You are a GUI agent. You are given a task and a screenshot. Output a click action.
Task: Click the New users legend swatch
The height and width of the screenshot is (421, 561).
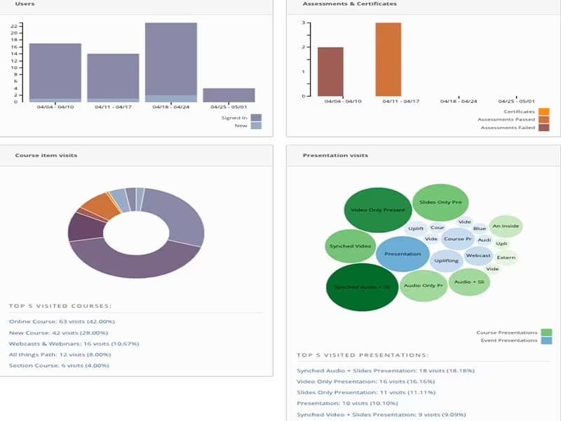[256, 126]
